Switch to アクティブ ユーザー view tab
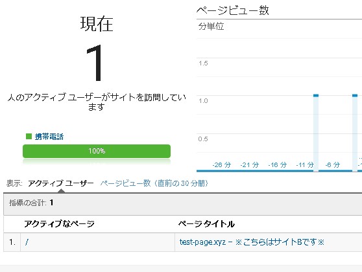Image resolution: width=362 pixels, height=272 pixels. coord(61,183)
